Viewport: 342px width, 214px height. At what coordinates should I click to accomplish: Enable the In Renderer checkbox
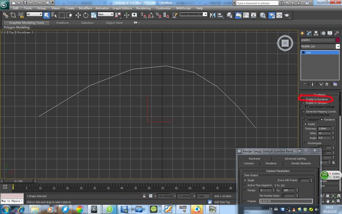[x=304, y=99]
